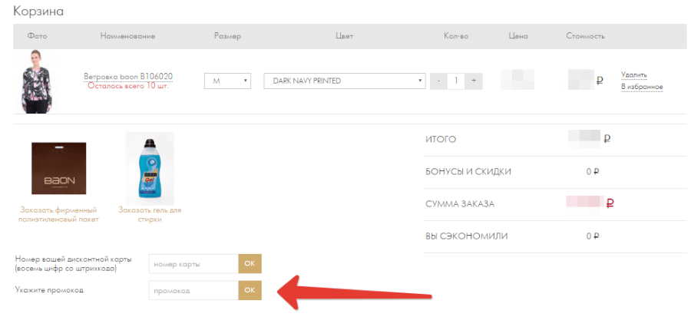Click the Наименование column header
Image resolution: width=691 pixels, height=317 pixels.
[x=127, y=36]
